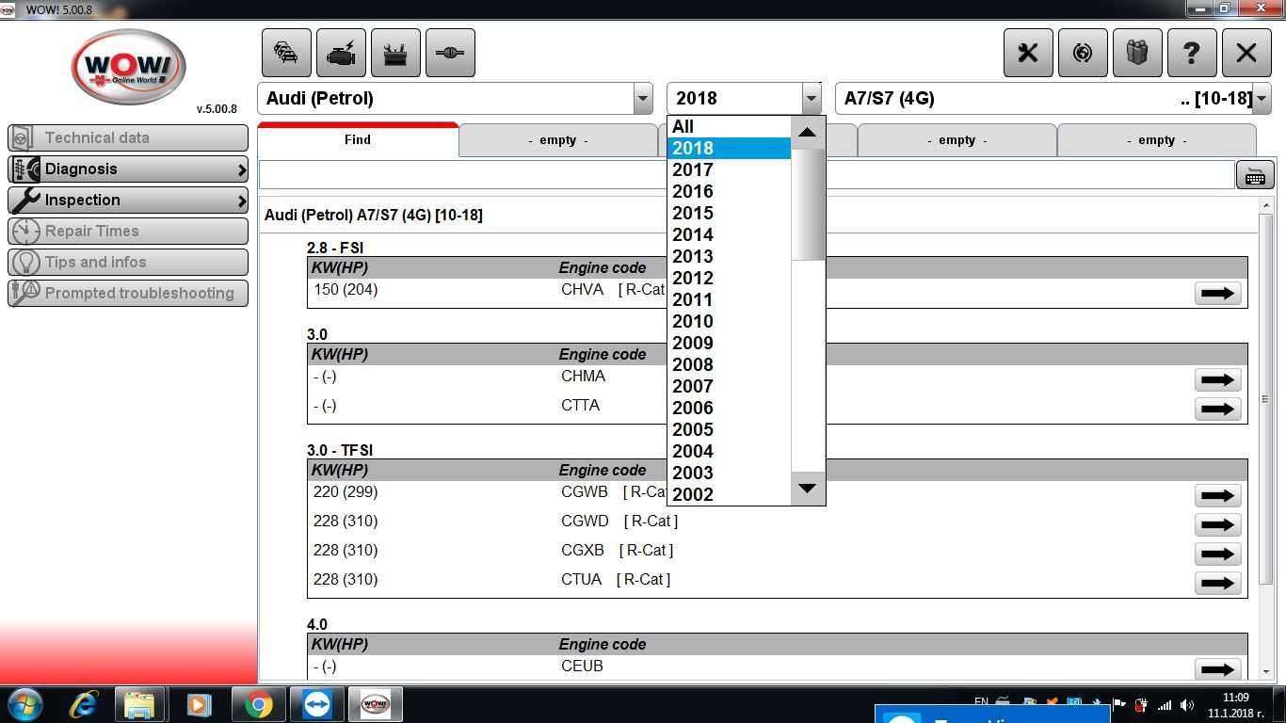Click the X exit icon in toolbar
The width and height of the screenshot is (1286, 723).
[x=1246, y=53]
